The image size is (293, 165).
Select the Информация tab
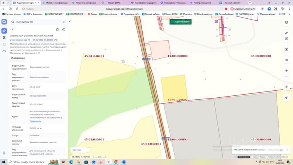pos(18,58)
